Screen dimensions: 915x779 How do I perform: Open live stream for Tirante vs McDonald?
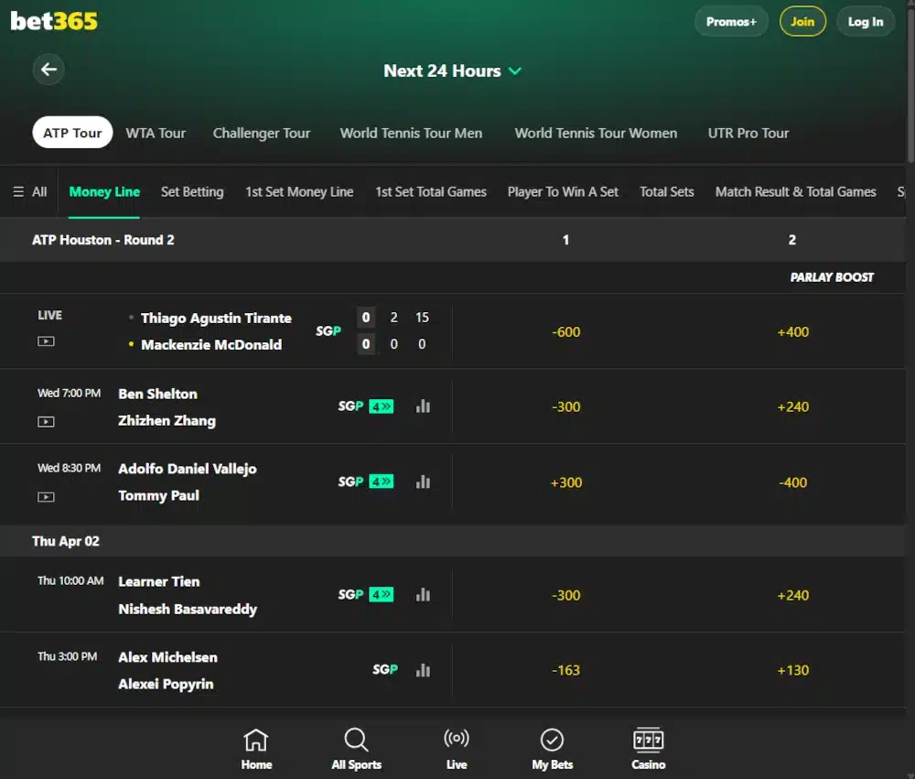(x=46, y=341)
